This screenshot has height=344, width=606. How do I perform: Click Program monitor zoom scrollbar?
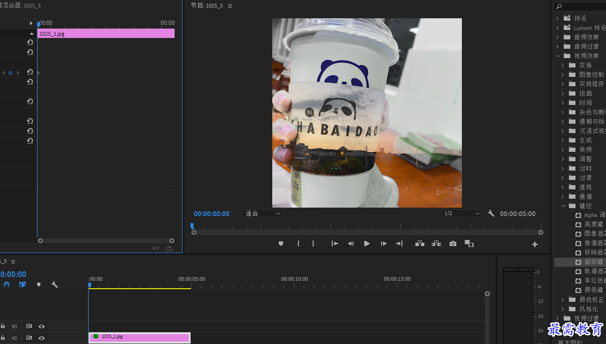click(x=367, y=232)
